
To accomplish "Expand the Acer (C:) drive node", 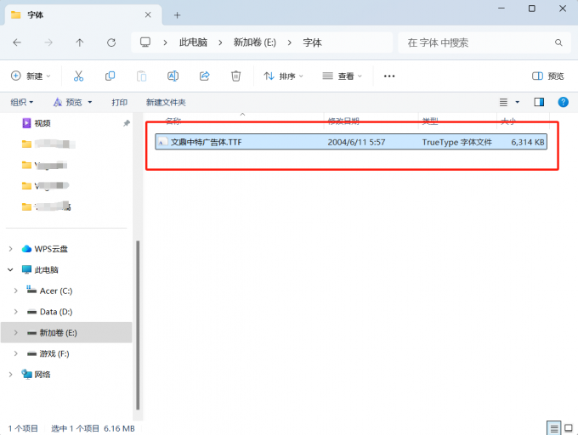I will tap(16, 291).
